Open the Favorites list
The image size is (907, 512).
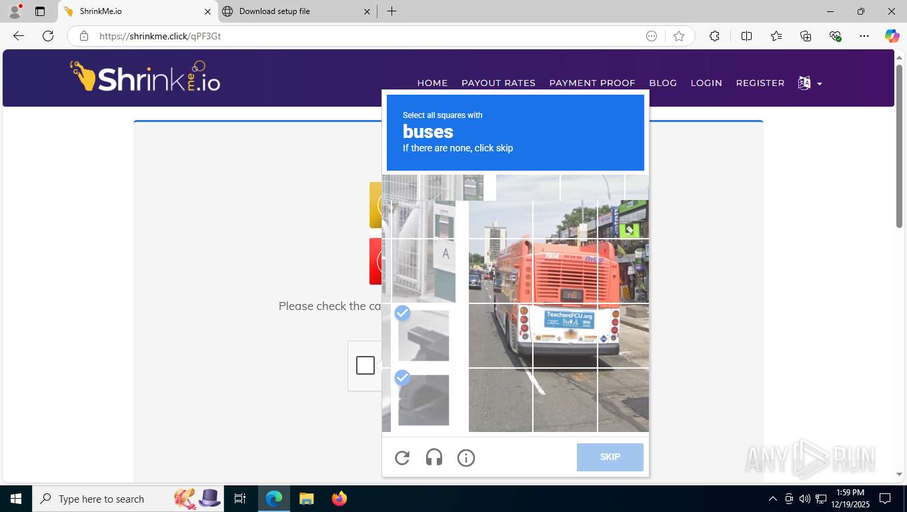coord(776,36)
